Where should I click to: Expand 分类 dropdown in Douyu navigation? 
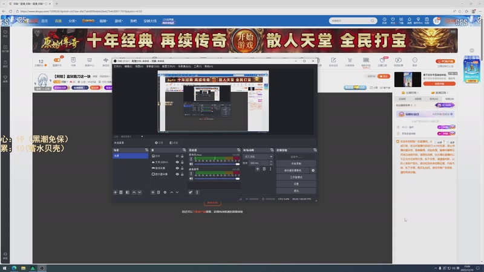72,21
